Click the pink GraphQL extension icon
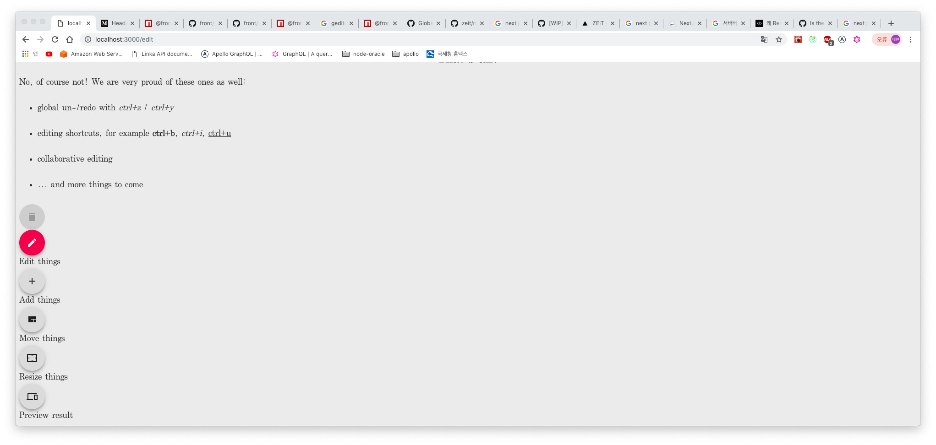 (857, 39)
